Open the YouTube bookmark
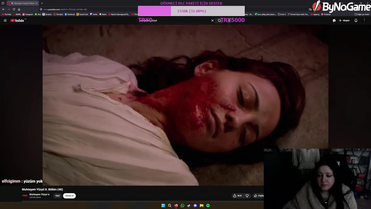This screenshot has width=371, height=209. [6, 14]
